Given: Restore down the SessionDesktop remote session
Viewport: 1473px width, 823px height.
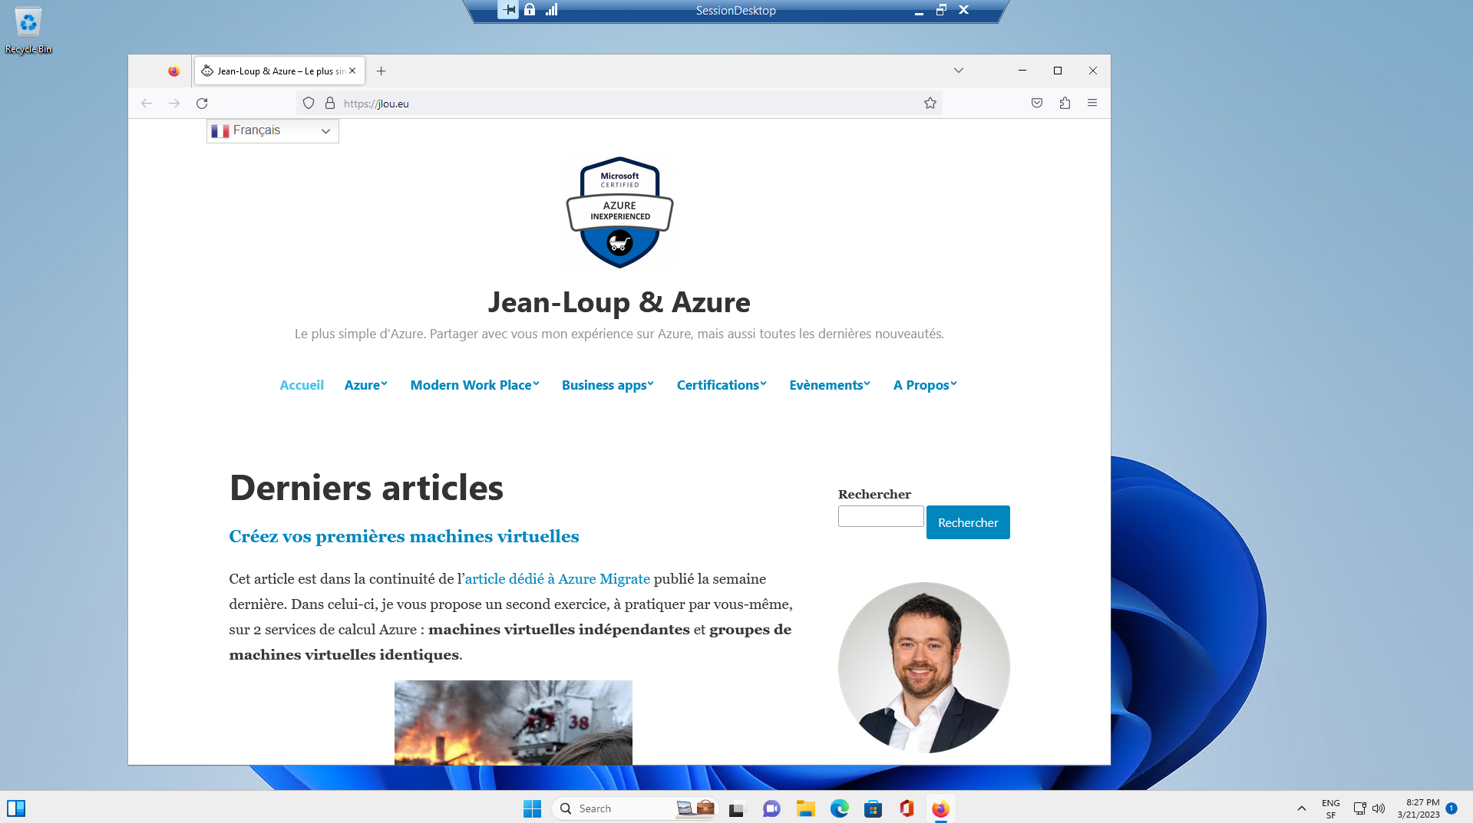Looking at the screenshot, I should (x=941, y=10).
